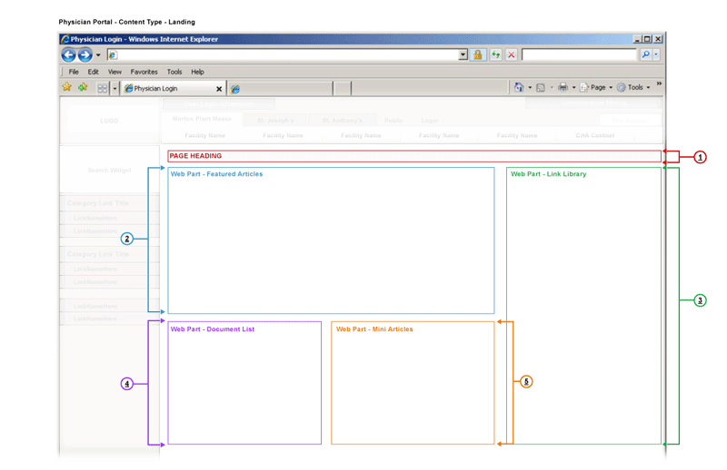The width and height of the screenshot is (727, 470).
Task: Click the Web Part - Featured Articles title
Action: (216, 174)
